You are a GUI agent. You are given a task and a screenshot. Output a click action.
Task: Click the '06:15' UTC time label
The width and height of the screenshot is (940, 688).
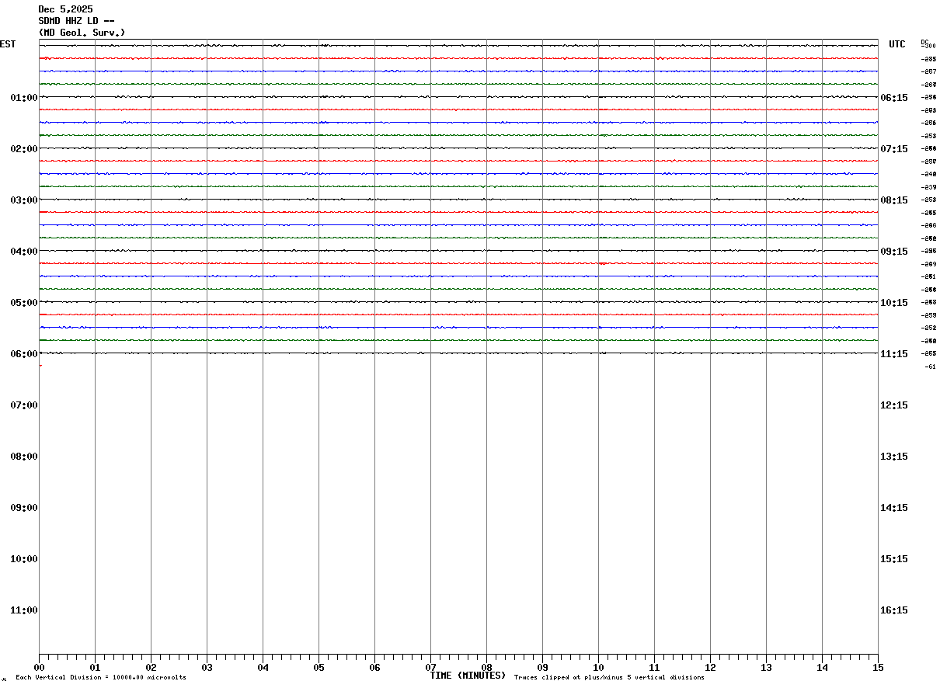(894, 97)
